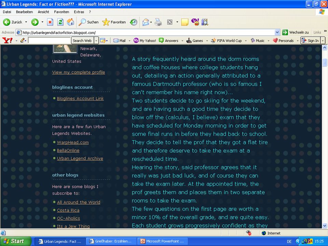Open the Ansicht menu
Viewport: 328px width, 246px height.
pos(43,12)
